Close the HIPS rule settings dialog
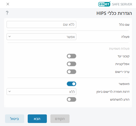 pyautogui.click(x=8, y=4)
